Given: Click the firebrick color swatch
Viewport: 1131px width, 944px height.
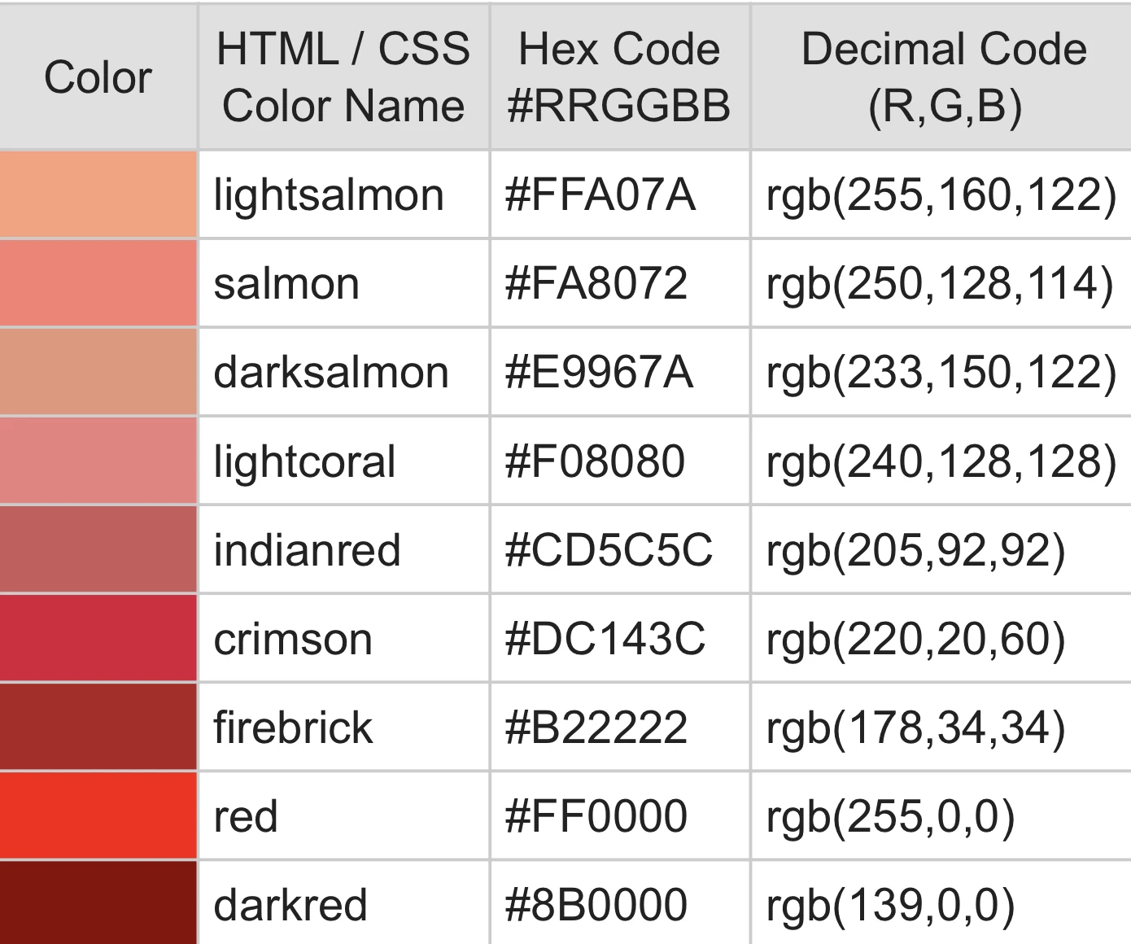Looking at the screenshot, I should coord(98,727).
